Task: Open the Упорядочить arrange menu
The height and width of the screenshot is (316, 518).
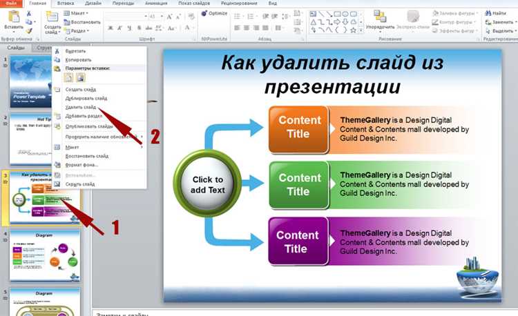Action: point(380,20)
